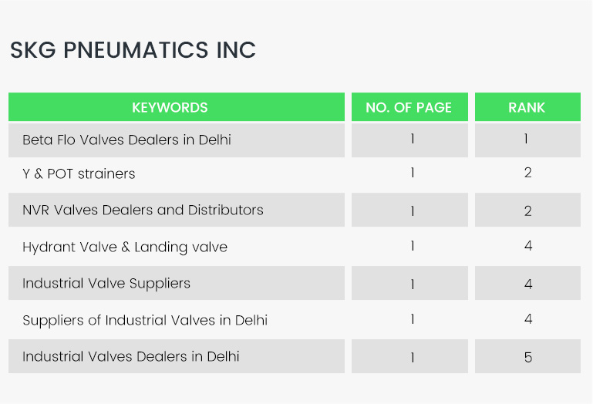Screen dimensions: 593x404
Task: Select Hydrant Valve & Landing valve keyword
Action: click(125, 247)
